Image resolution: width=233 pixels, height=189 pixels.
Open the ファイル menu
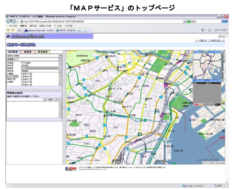[x=13, y=26]
